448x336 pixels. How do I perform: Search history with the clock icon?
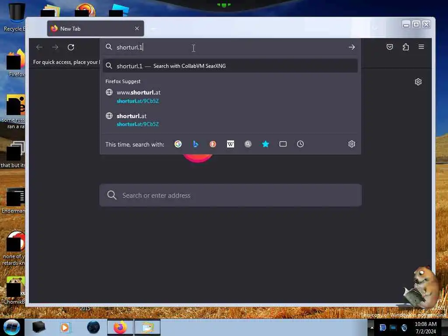pos(300,144)
